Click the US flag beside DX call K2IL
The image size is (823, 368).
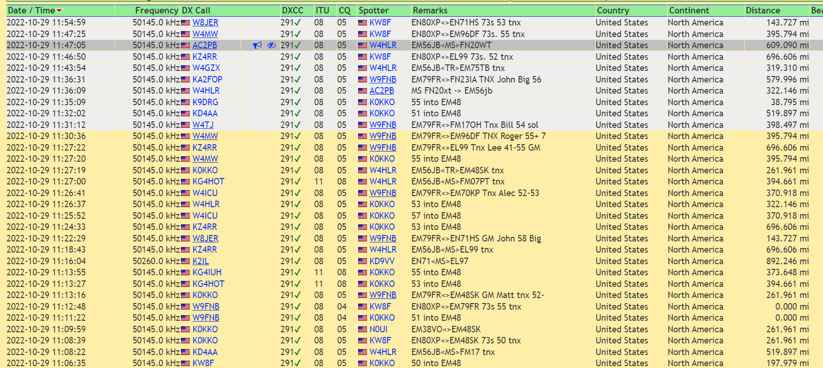click(x=186, y=261)
